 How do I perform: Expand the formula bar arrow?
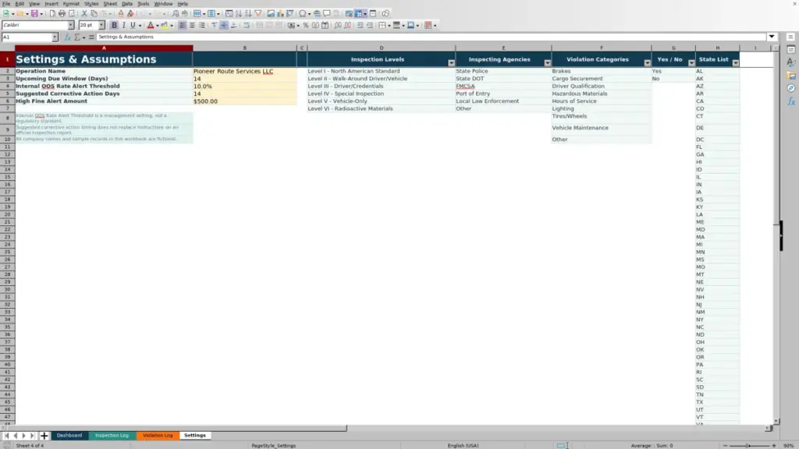point(772,37)
